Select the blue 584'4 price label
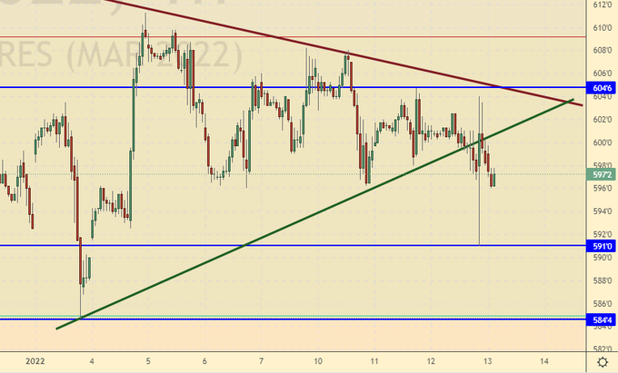The width and height of the screenshot is (618, 373). [602, 320]
